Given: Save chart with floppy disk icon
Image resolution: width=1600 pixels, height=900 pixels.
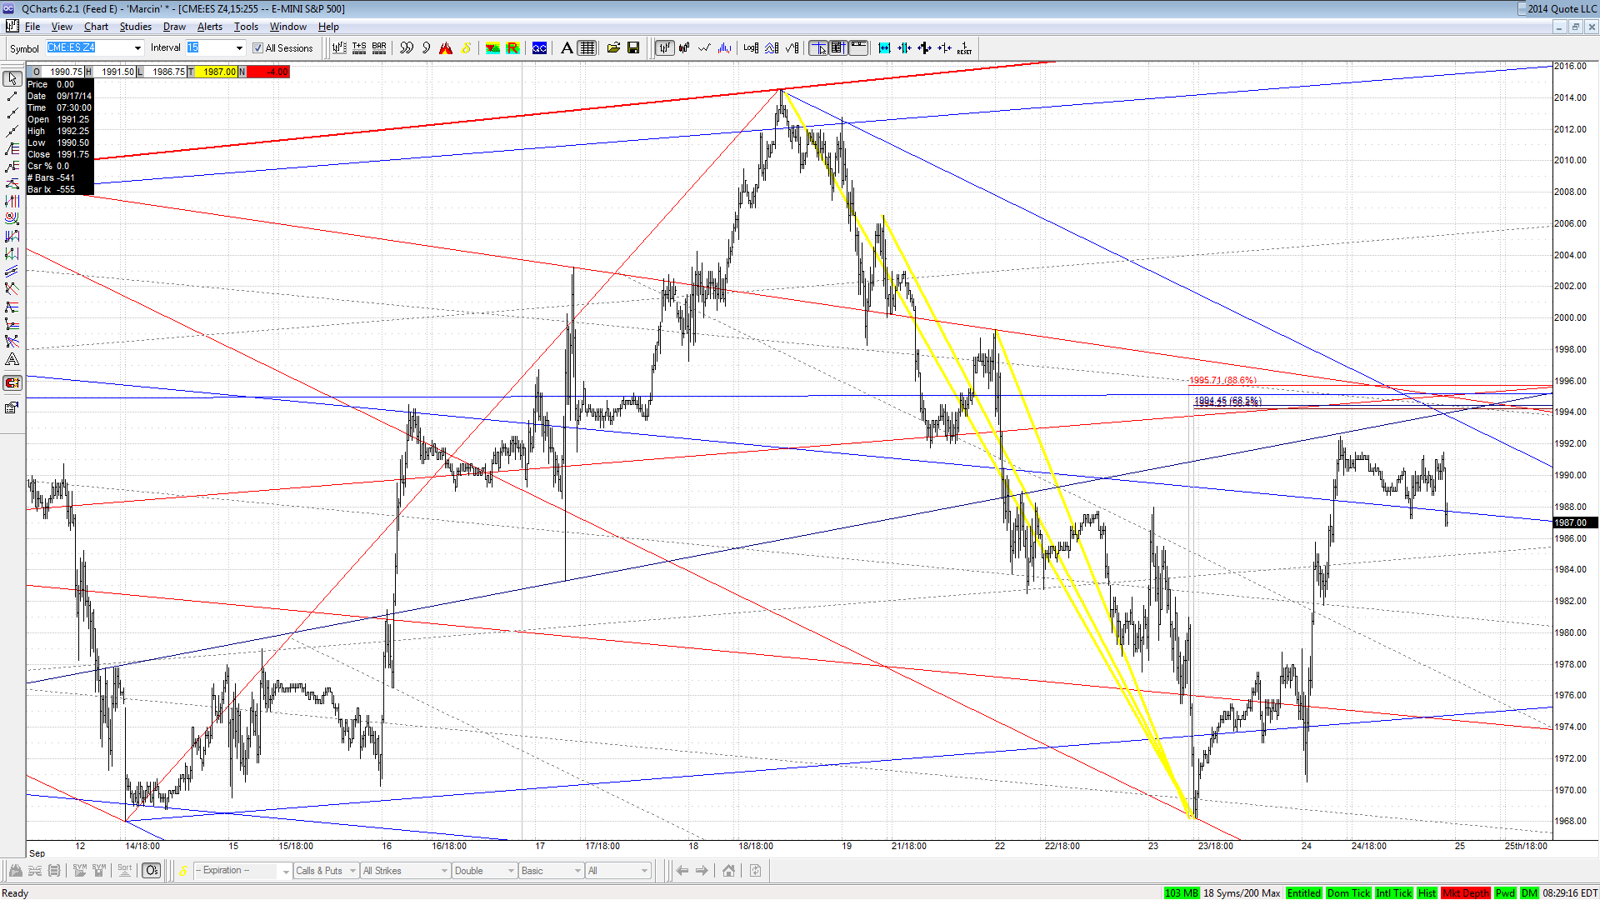Looking at the screenshot, I should pos(633,48).
